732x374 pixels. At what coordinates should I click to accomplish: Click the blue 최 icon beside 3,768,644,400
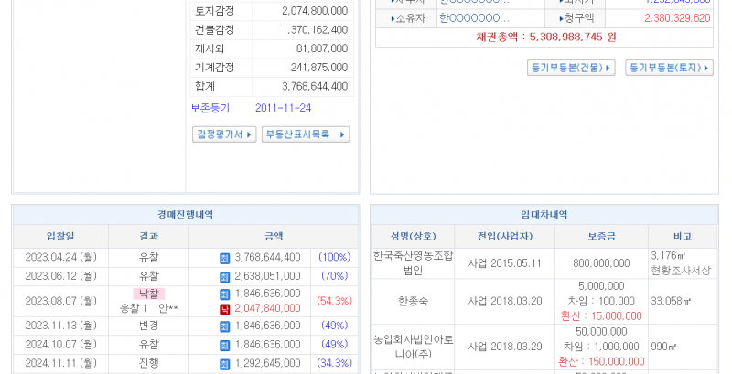[225, 258]
